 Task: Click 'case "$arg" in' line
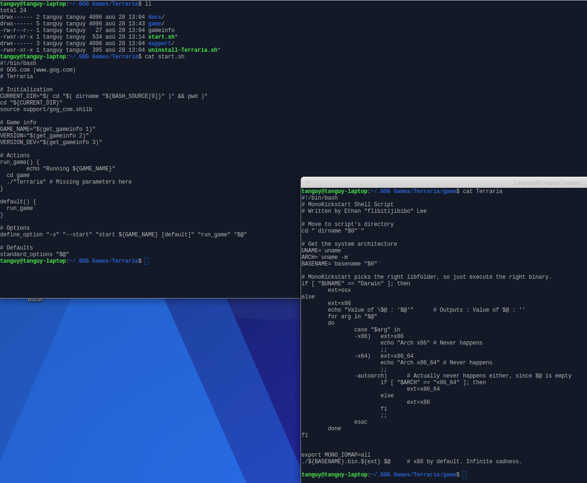tap(377, 330)
